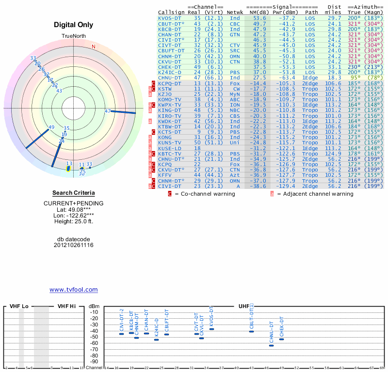Screen dimensions: 388x372
Task: Select channel 49 label on the radar plot
Action: pyautogui.click(x=51, y=127)
